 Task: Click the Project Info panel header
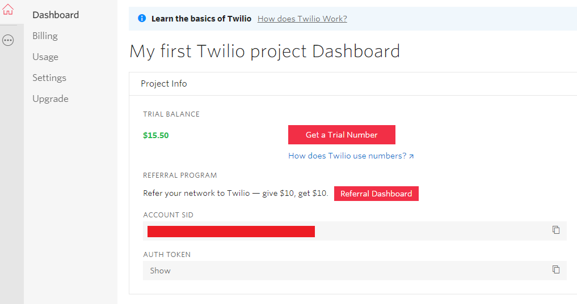pos(164,84)
